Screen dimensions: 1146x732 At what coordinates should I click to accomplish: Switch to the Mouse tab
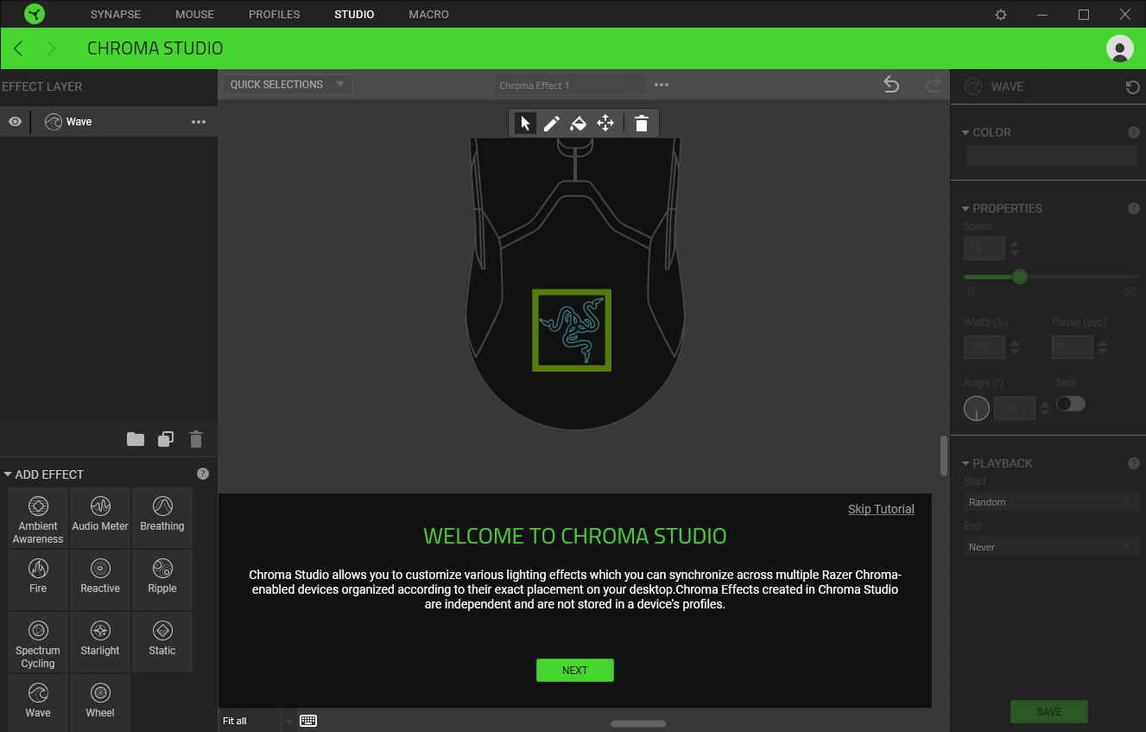click(194, 15)
